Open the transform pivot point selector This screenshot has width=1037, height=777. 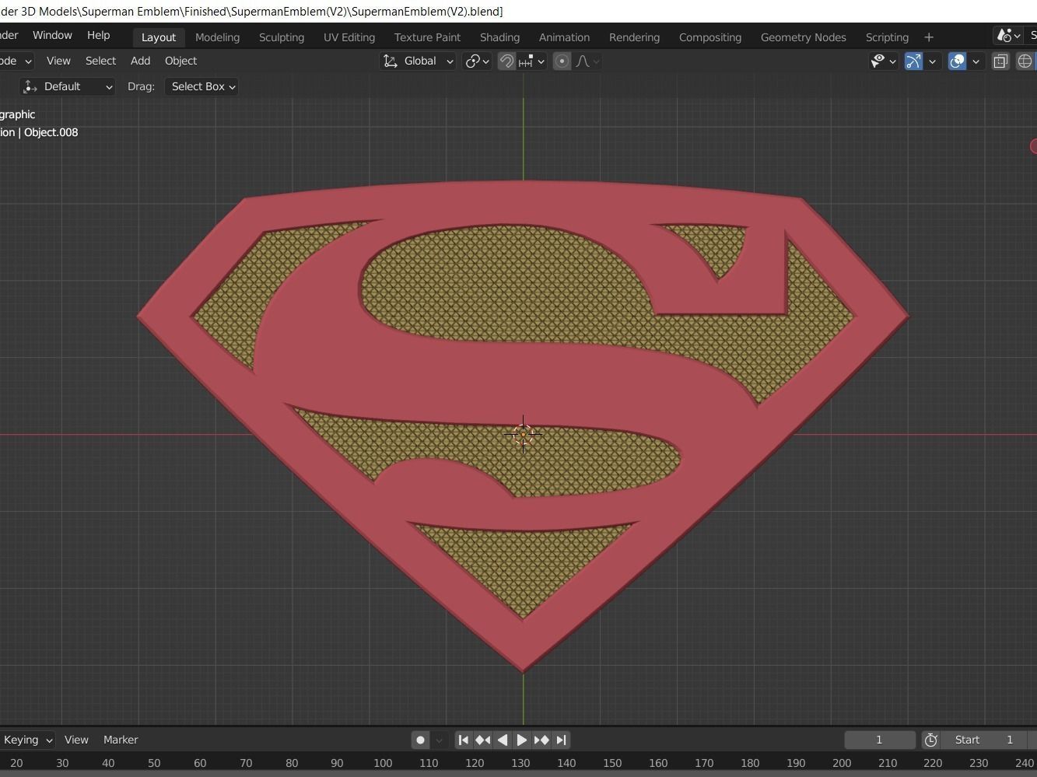click(x=477, y=61)
